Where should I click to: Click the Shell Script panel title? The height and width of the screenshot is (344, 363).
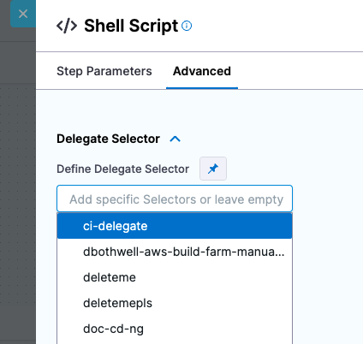coord(131,26)
